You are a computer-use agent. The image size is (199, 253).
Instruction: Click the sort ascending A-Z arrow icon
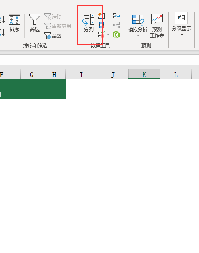[x=2, y=19]
